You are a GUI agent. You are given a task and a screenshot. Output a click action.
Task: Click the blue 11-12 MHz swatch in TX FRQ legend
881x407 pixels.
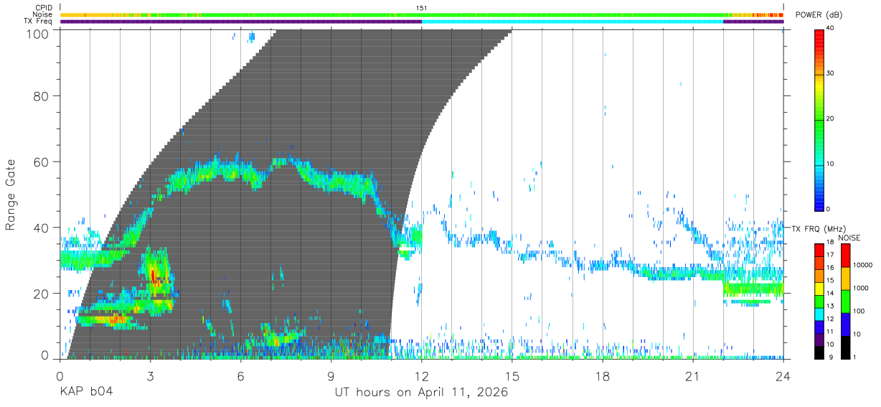click(819, 327)
